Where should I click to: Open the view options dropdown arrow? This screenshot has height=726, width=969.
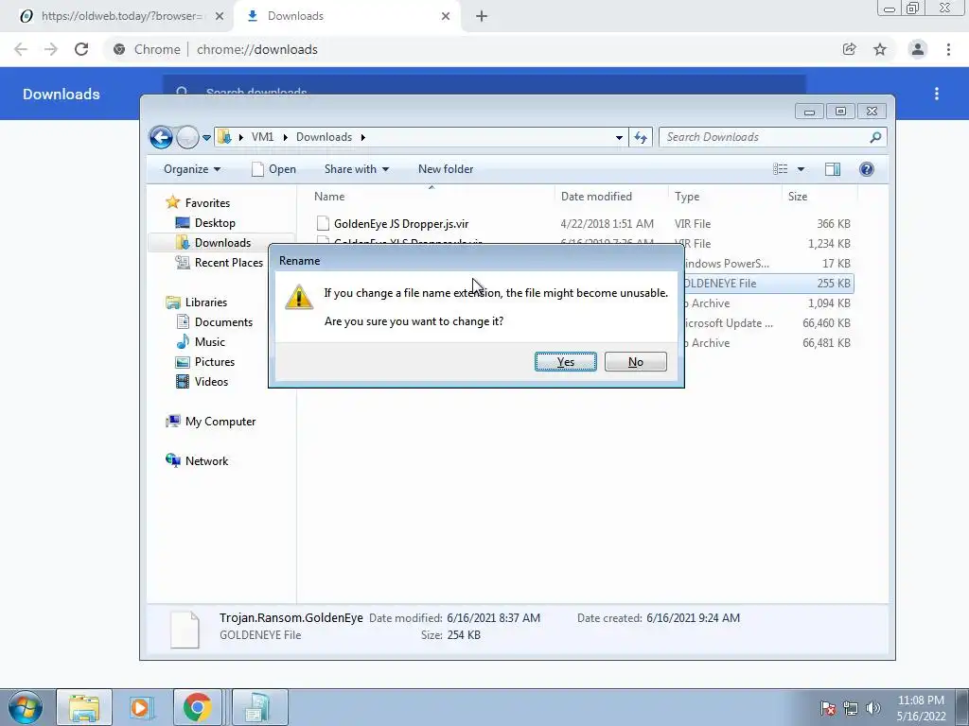[x=801, y=169]
